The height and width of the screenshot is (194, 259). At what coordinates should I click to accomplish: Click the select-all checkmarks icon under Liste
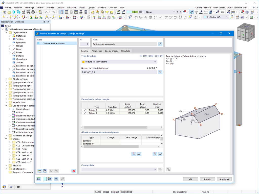51,171
